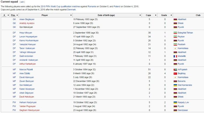204x114 pixels.
Task: Open the Marseille club link
Action: pyautogui.click(x=182, y=56)
